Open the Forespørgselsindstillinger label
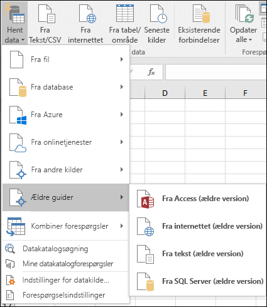 (x=64, y=295)
